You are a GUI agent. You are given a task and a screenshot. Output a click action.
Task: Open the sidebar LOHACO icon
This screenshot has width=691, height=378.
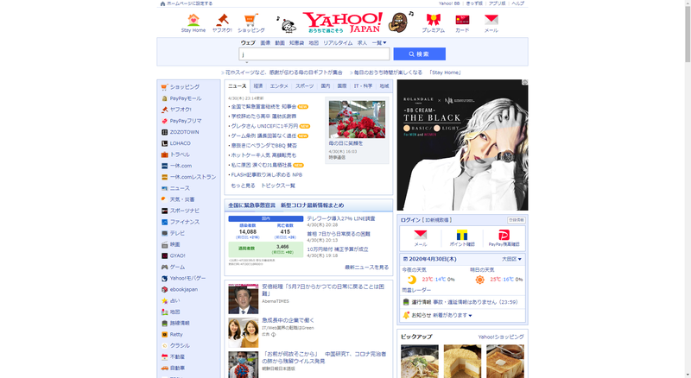(x=164, y=143)
